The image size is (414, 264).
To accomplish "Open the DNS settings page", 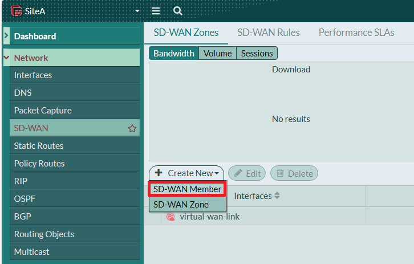I will click(x=75, y=93).
